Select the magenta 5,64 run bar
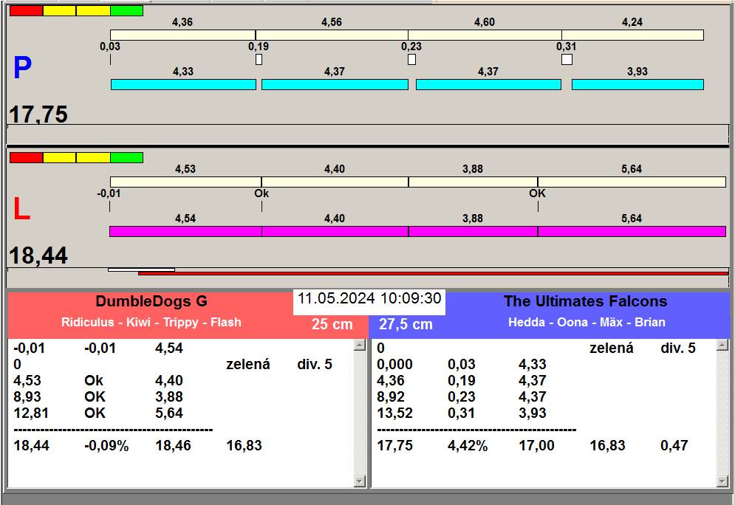 632,231
